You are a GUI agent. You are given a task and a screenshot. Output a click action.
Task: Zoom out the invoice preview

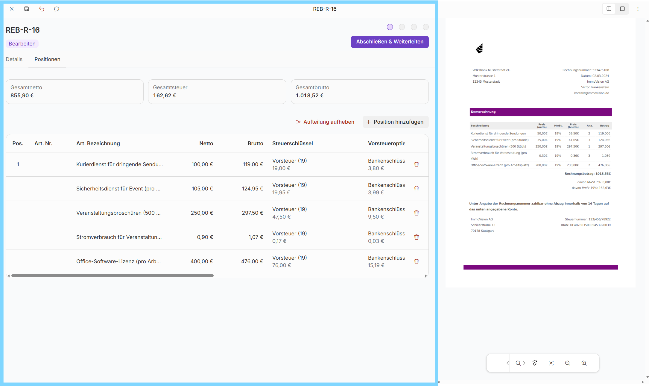point(568,363)
